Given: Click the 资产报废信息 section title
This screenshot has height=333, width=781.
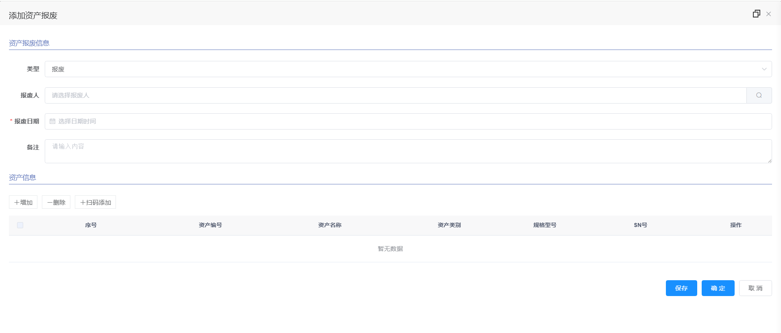Looking at the screenshot, I should [29, 43].
